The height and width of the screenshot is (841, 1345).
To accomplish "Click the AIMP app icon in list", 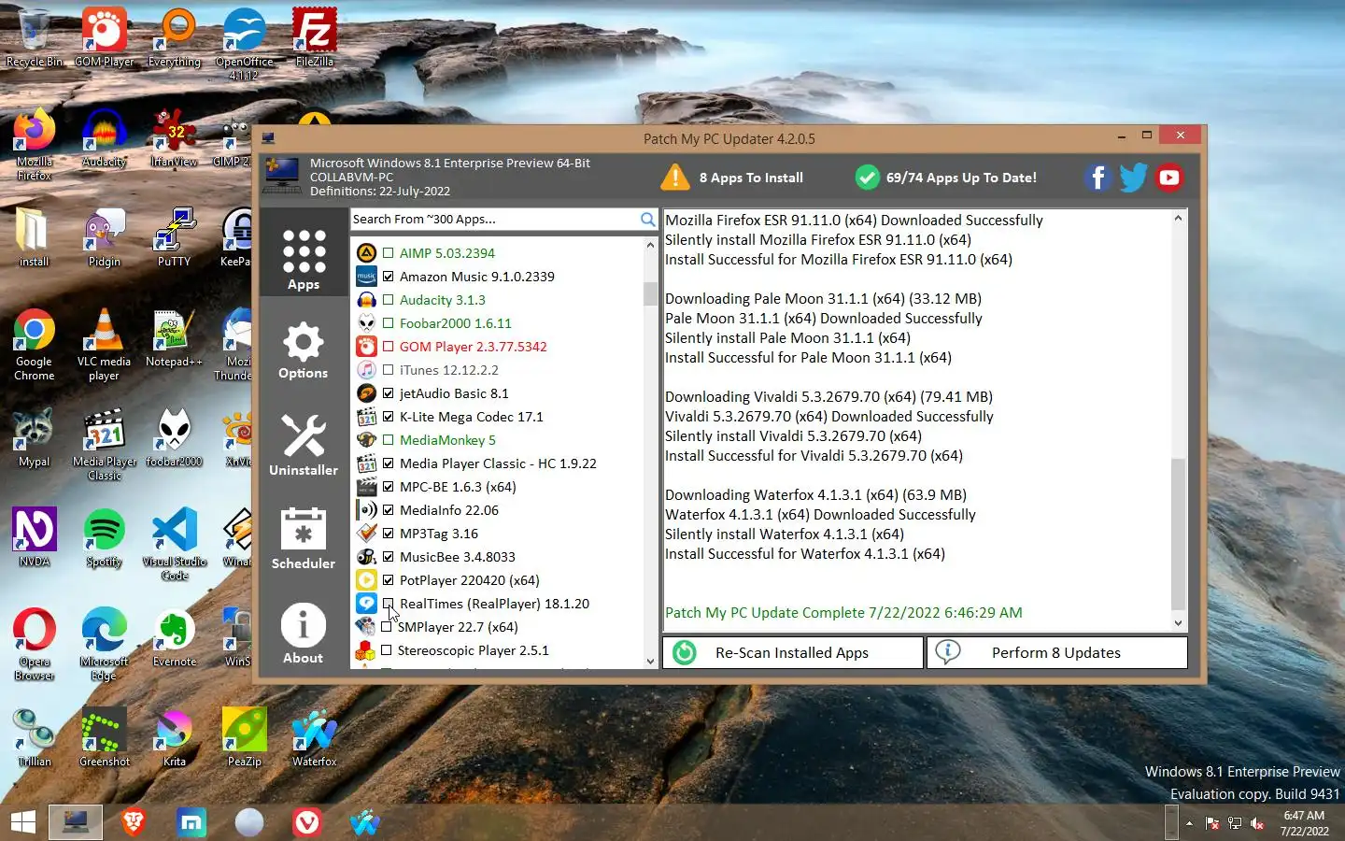I will click(366, 253).
